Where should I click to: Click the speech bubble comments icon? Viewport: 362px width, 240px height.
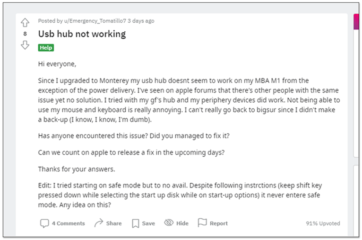tap(44, 223)
